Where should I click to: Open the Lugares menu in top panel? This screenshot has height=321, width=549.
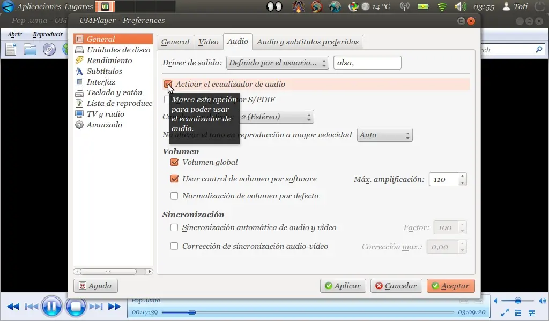point(78,6)
